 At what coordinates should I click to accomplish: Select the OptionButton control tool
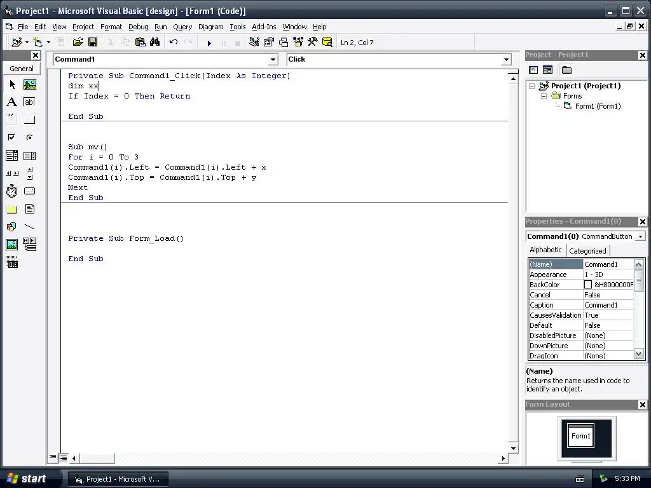click(29, 137)
